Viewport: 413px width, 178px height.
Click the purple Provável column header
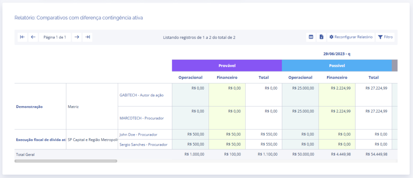227,65
